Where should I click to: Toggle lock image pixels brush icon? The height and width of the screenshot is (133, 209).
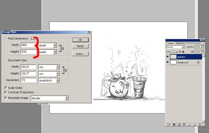point(177,51)
